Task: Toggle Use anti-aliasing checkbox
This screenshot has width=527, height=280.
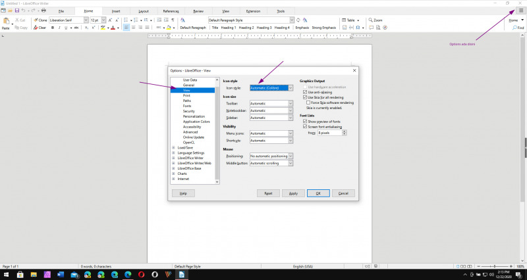Action: (305, 92)
